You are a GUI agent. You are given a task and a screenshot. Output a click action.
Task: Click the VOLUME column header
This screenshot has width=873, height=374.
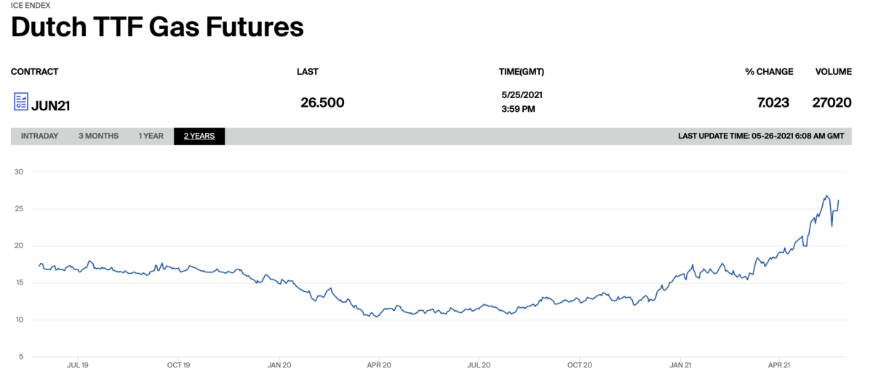(x=833, y=72)
